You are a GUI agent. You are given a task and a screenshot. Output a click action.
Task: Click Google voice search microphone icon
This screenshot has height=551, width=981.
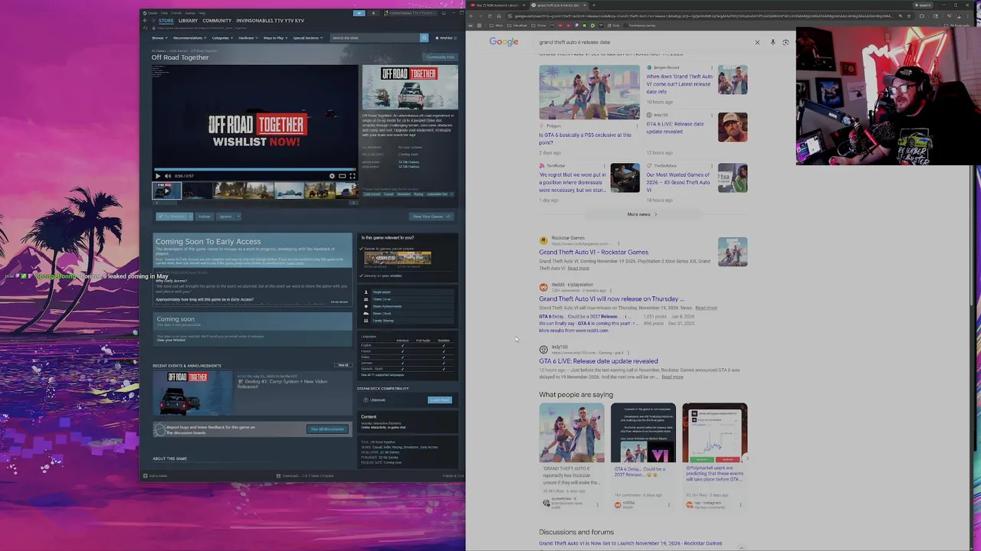(x=773, y=42)
